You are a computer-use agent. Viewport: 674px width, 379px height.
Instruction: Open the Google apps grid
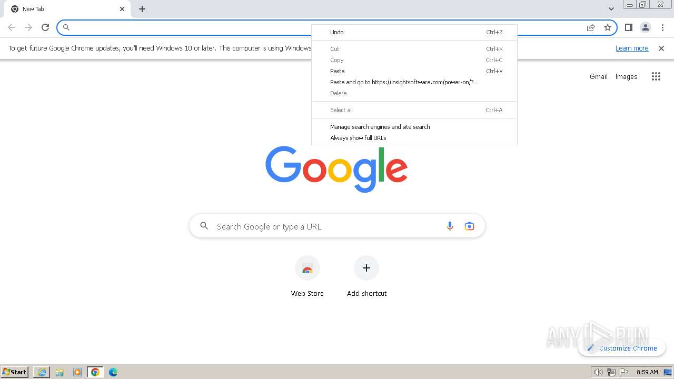[x=656, y=76]
